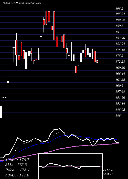Image resolution: width=128 pixels, height=179 pixels.
Task: Click the 157.68 price level label
Action: [120, 92]
